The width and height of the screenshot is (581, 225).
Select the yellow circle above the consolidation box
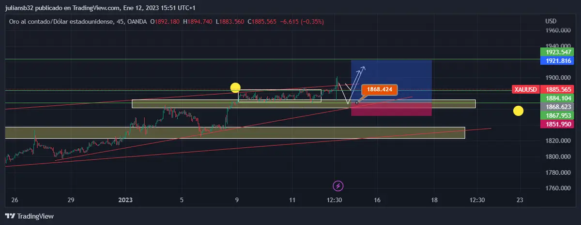235,87
